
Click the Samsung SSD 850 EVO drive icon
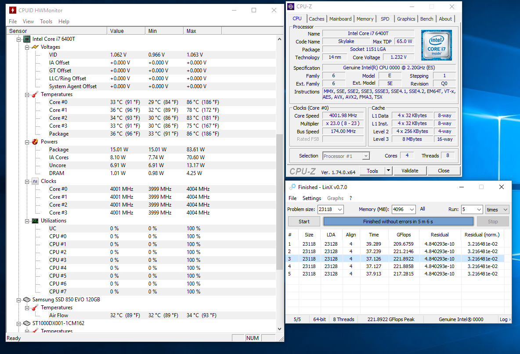point(27,300)
